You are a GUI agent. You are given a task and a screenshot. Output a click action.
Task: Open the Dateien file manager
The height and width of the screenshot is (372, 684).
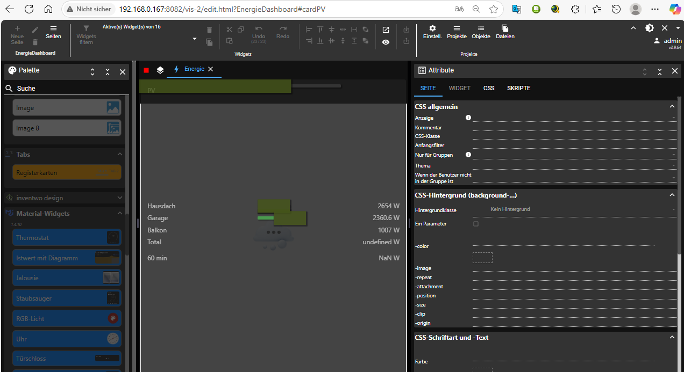pyautogui.click(x=505, y=32)
